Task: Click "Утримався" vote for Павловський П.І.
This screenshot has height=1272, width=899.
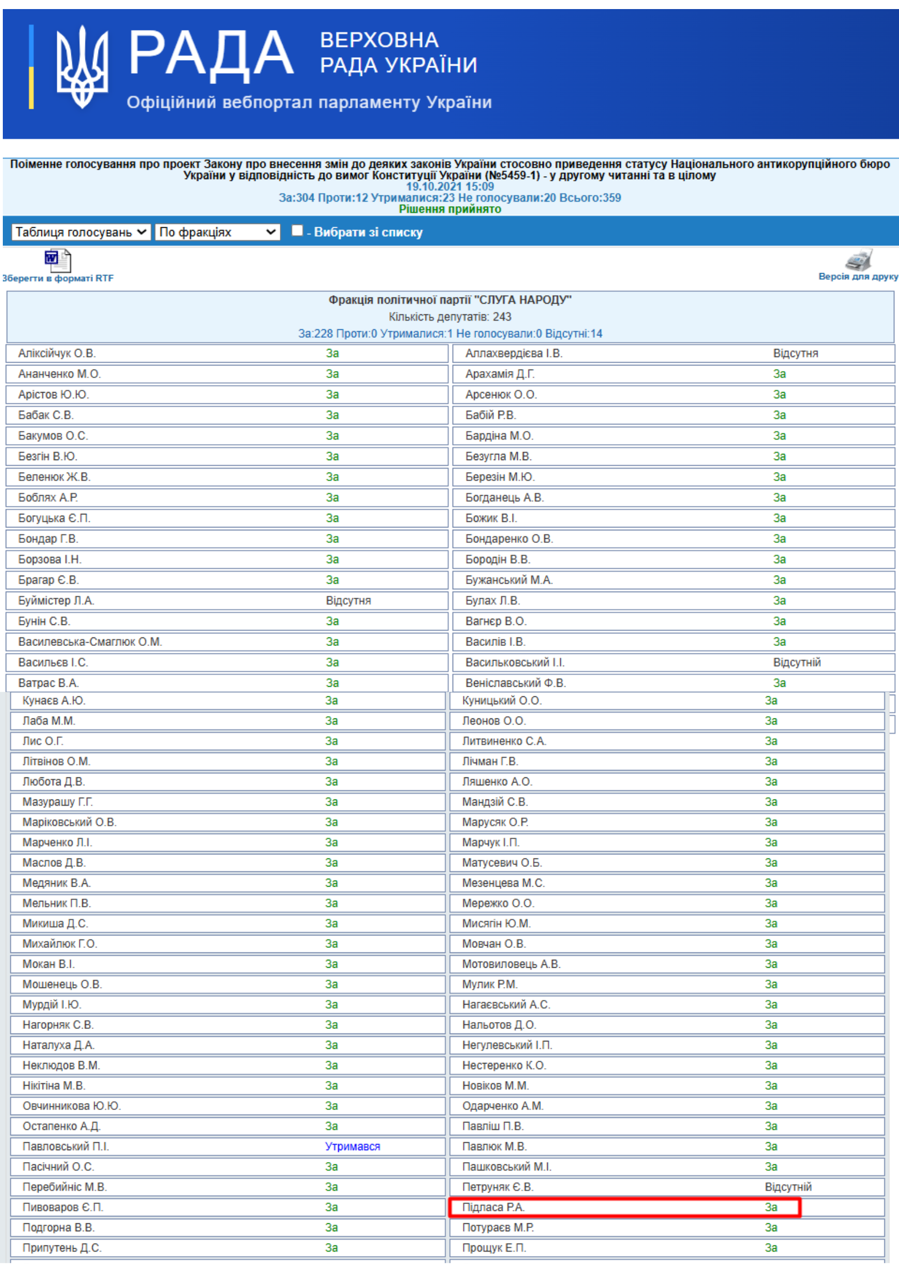Action: [352, 1147]
